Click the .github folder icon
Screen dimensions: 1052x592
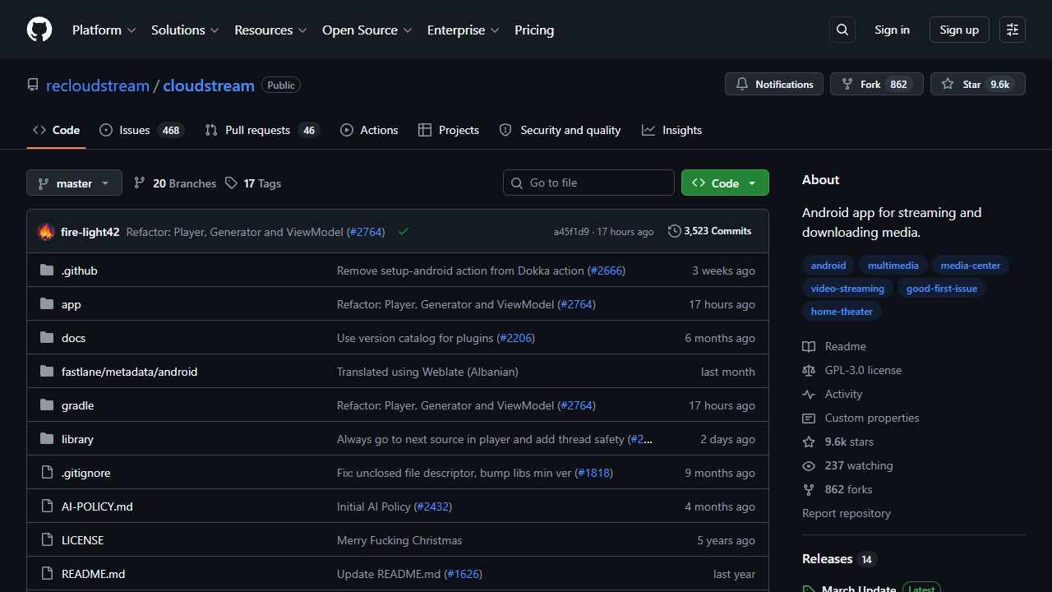pos(47,271)
